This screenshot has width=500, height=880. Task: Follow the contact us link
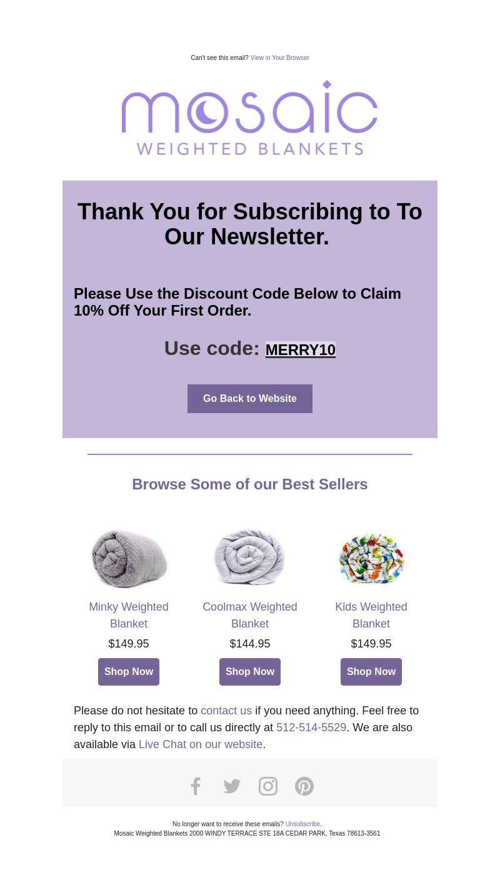click(x=226, y=711)
